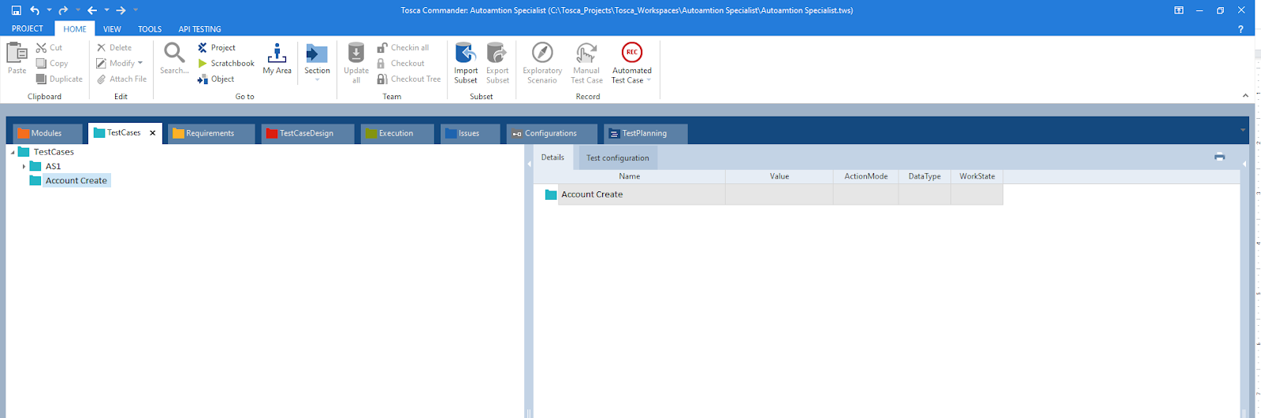1261x418 pixels.
Task: Collapse the TestCases root folder
Action: coord(13,152)
